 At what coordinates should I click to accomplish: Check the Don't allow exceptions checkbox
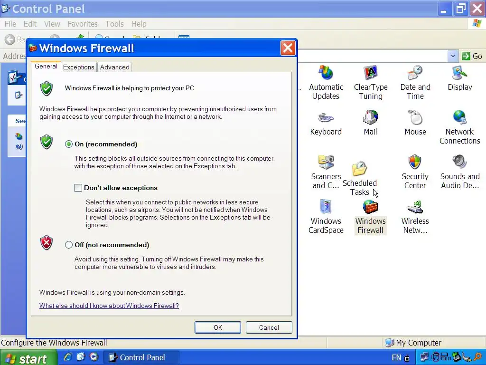tap(78, 188)
